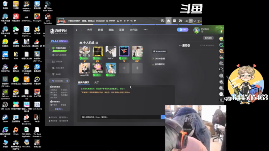
Task: Expand GO社区服 sidebar entry
Action: point(59,81)
